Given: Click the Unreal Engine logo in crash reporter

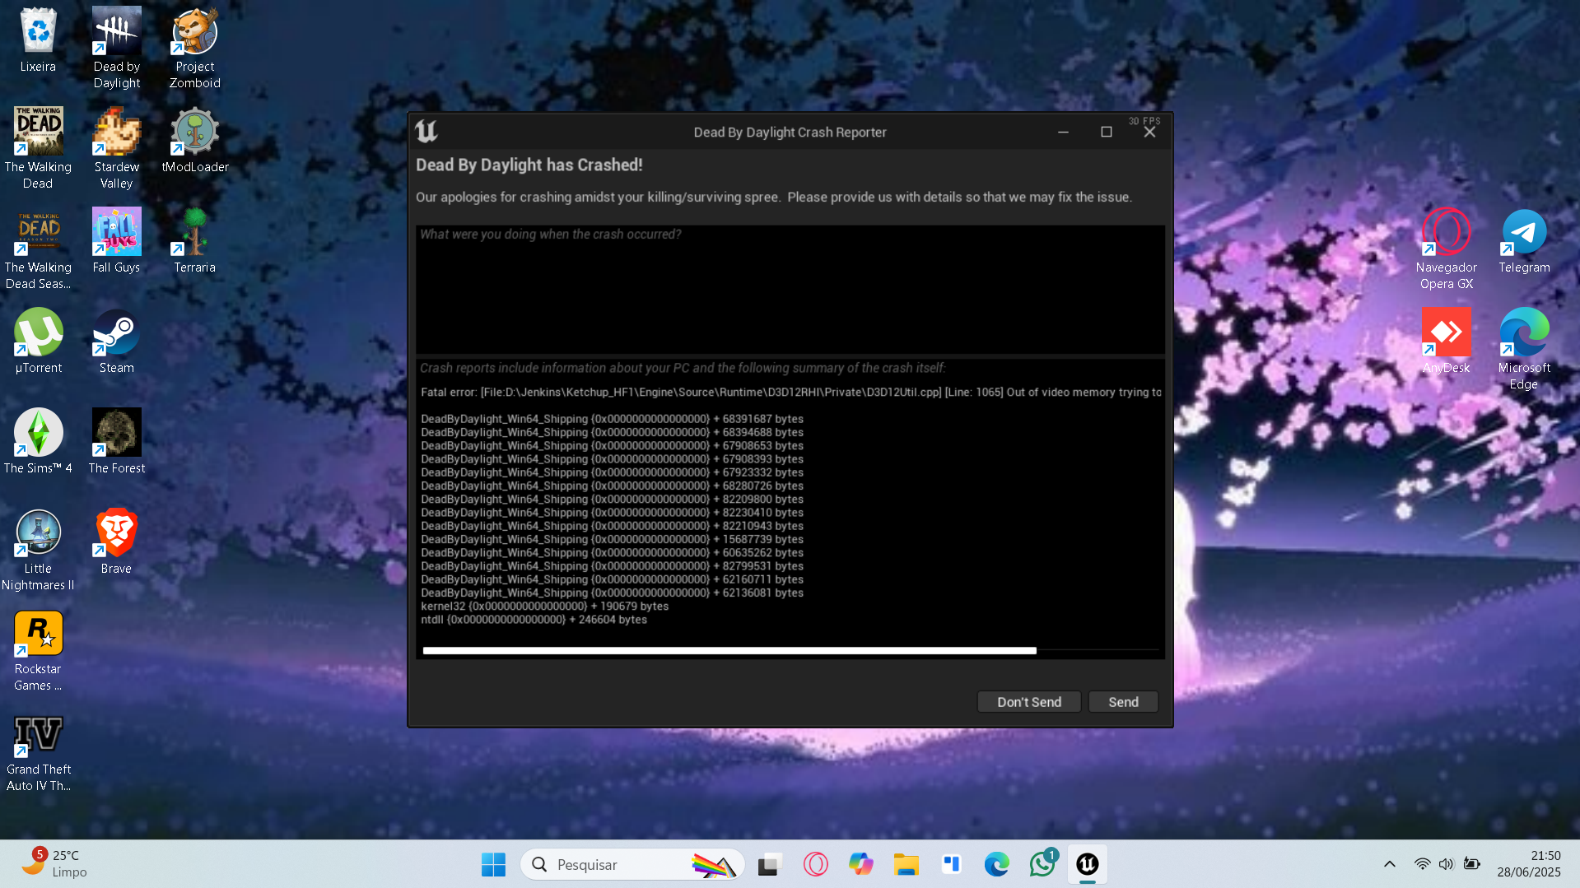Looking at the screenshot, I should (x=426, y=132).
